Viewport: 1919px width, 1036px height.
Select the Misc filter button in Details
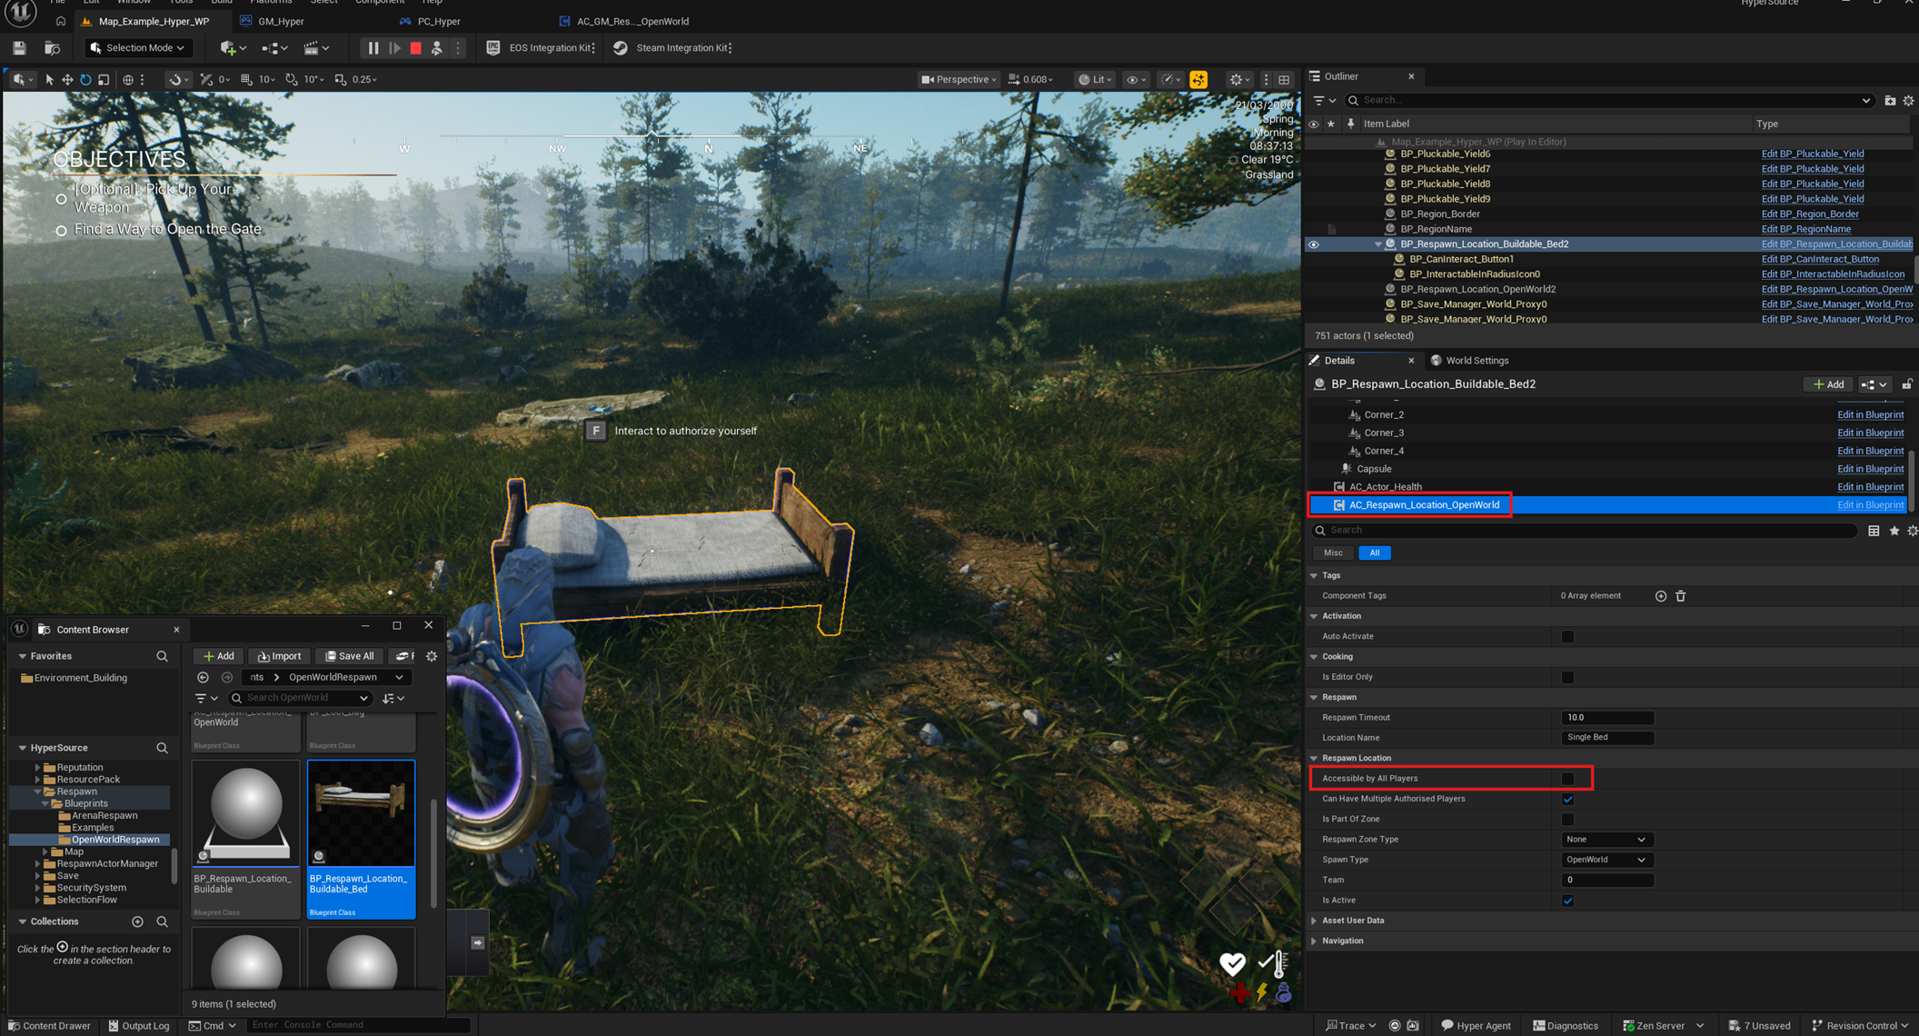[1333, 553]
